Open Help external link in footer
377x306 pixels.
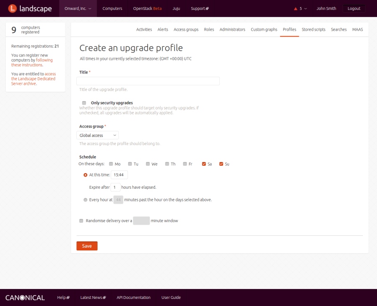click(x=63, y=298)
